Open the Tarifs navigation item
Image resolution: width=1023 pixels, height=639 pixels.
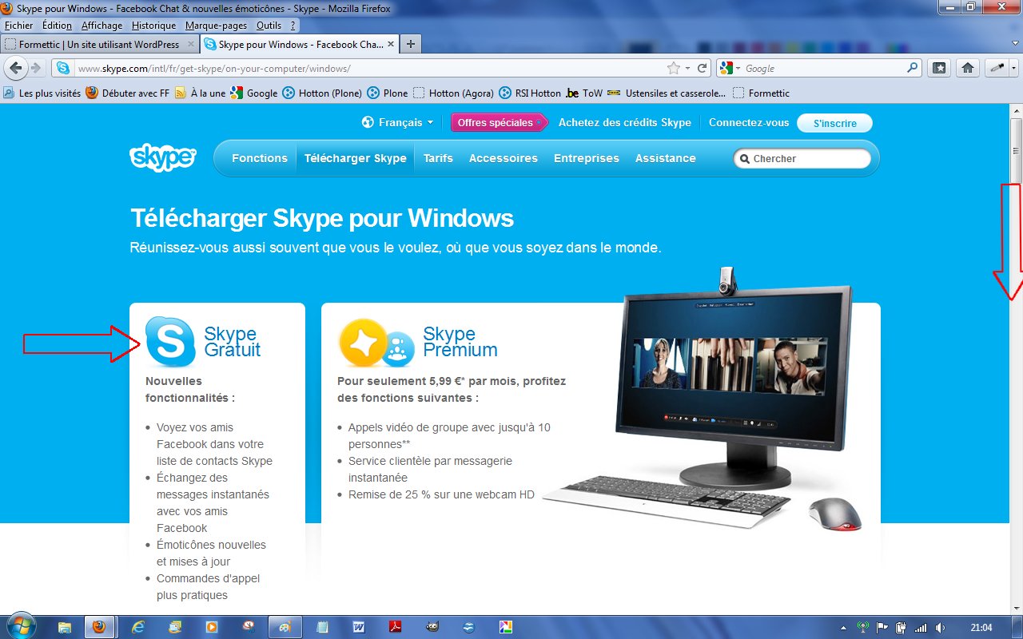pos(438,158)
